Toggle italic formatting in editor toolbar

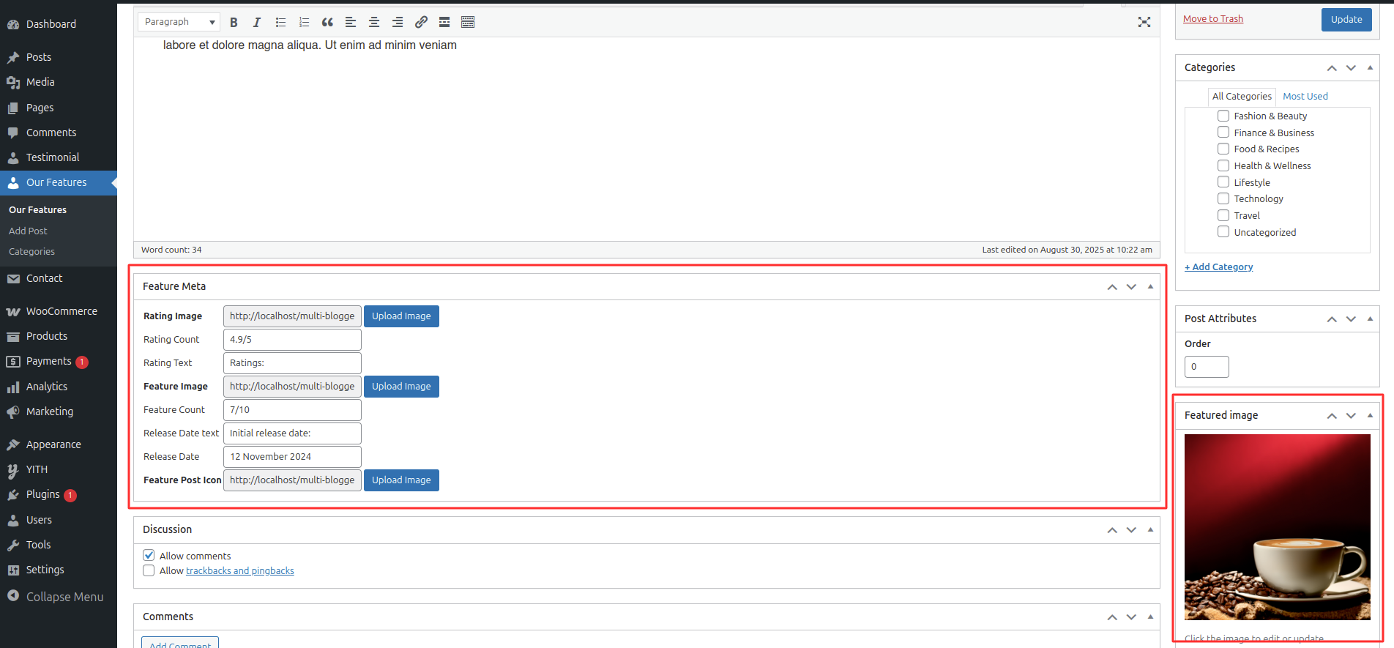(x=257, y=22)
